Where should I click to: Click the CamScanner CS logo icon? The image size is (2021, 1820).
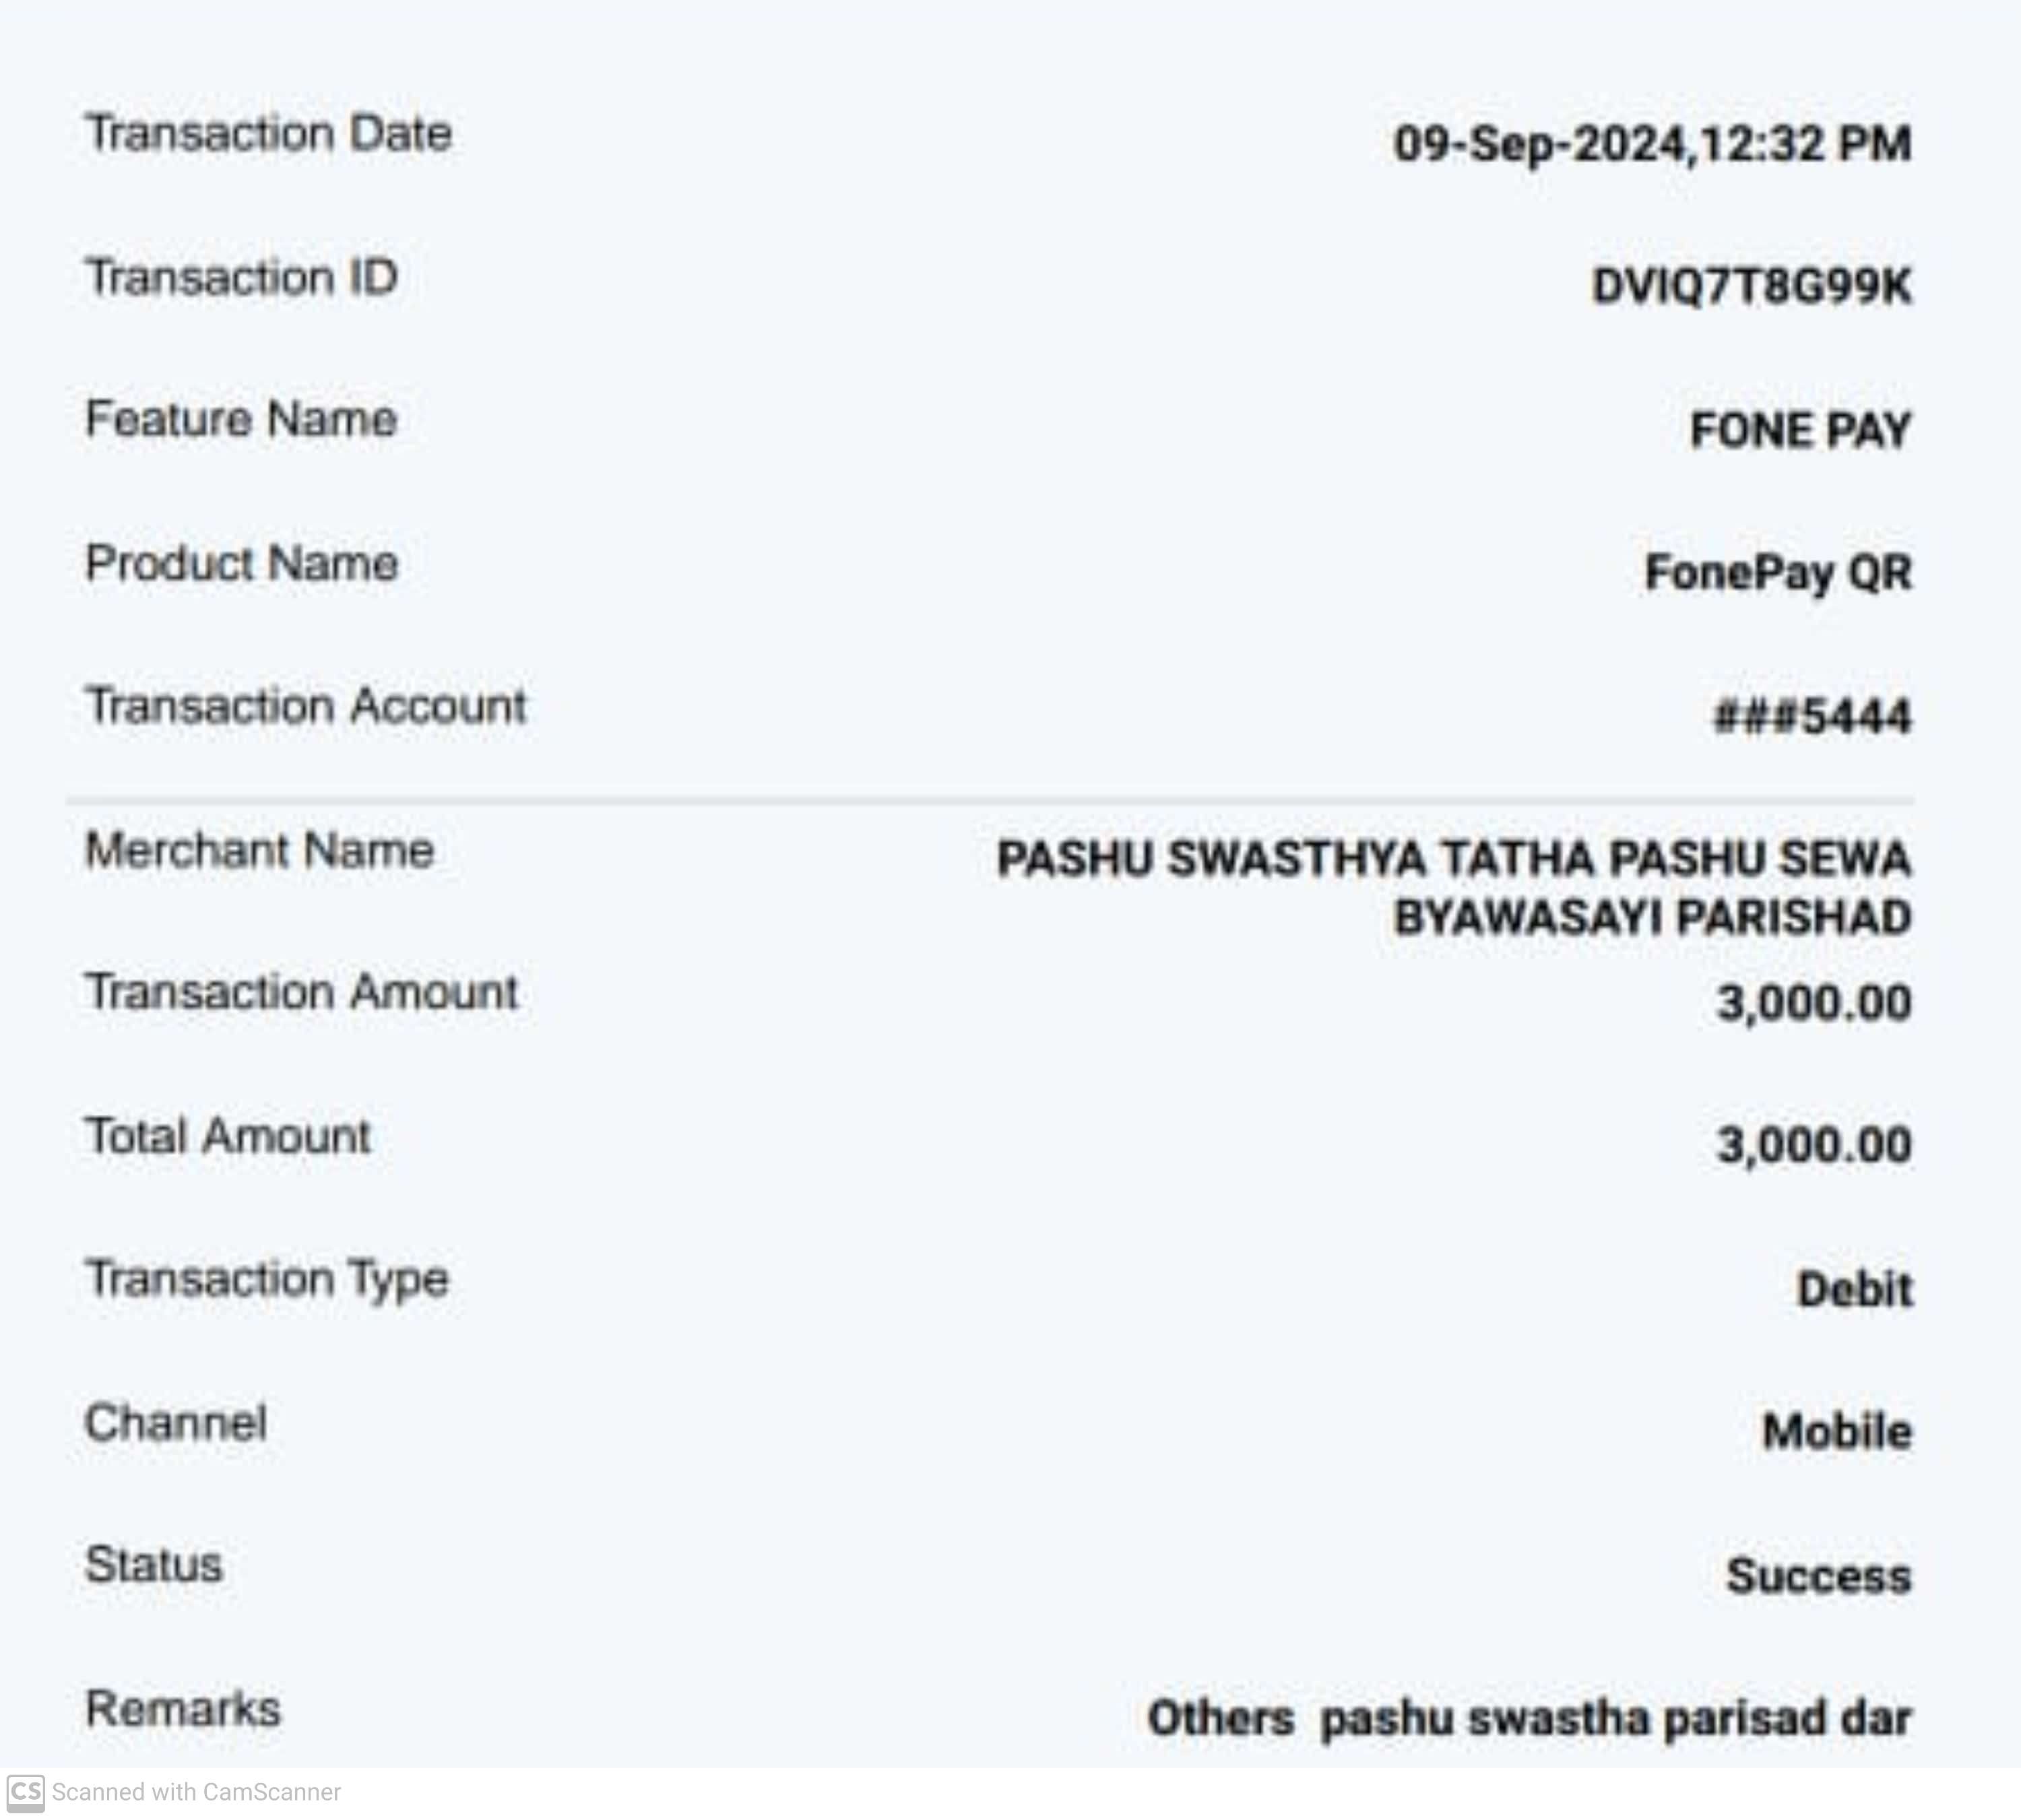click(x=26, y=1792)
